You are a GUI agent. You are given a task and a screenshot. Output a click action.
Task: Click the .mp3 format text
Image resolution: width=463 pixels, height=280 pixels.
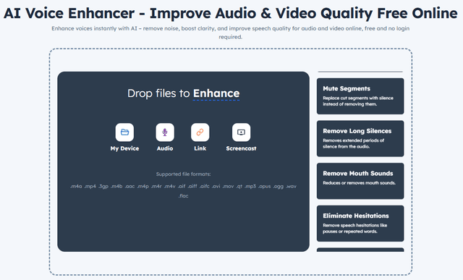250,187
